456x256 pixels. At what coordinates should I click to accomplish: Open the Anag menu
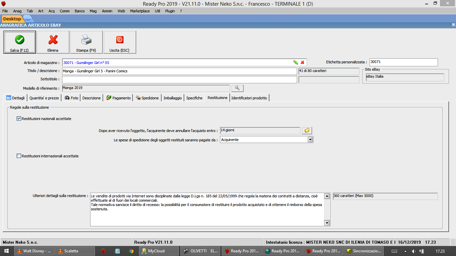(17, 11)
